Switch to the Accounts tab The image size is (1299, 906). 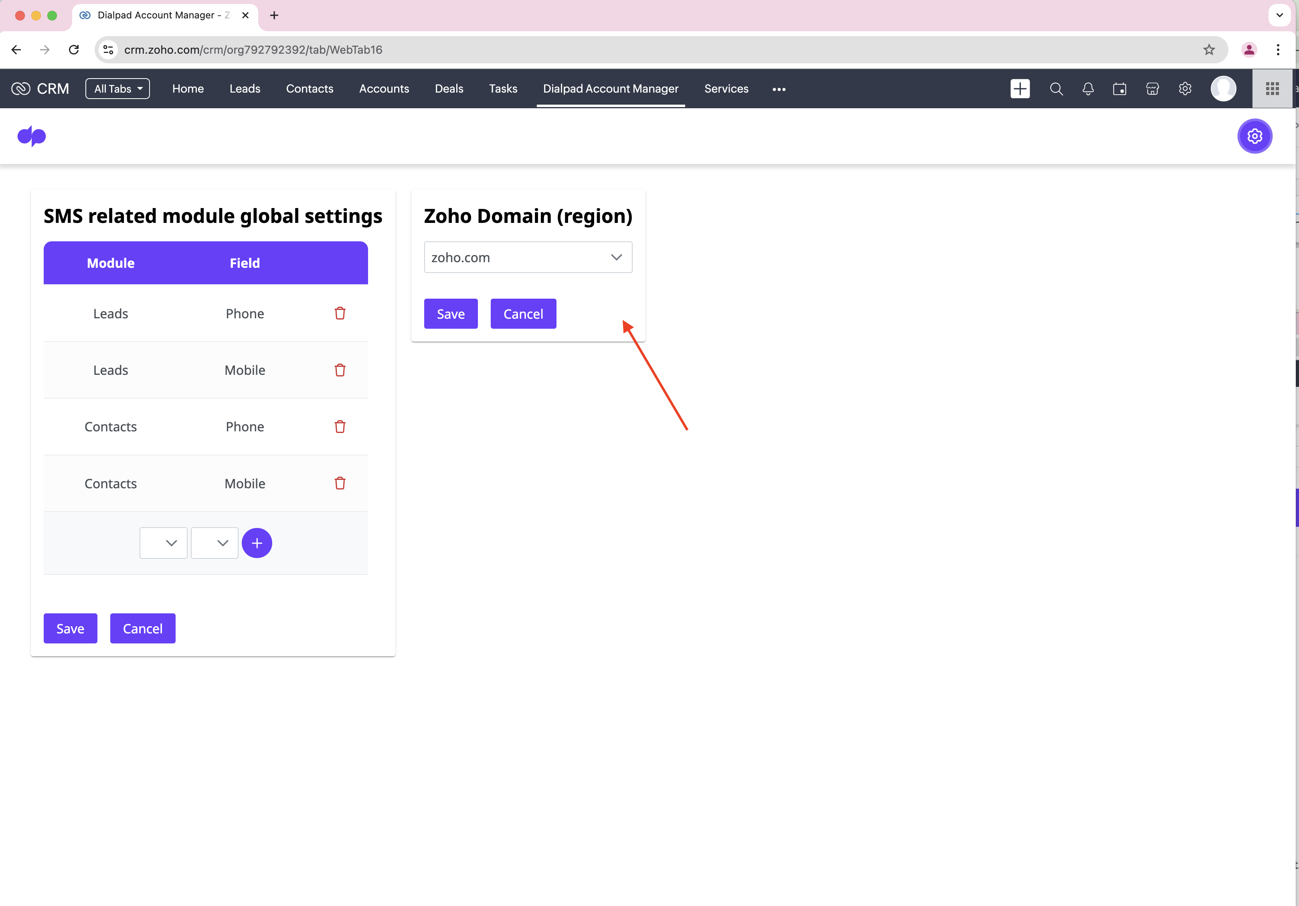pyautogui.click(x=384, y=89)
